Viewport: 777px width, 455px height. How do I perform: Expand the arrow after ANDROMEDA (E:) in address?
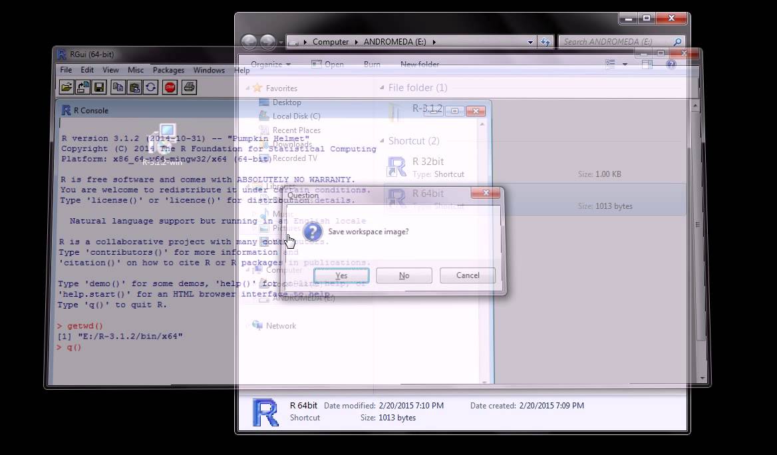[x=434, y=42]
